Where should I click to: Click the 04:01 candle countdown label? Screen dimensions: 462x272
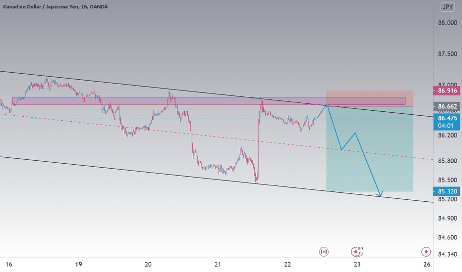(447, 126)
